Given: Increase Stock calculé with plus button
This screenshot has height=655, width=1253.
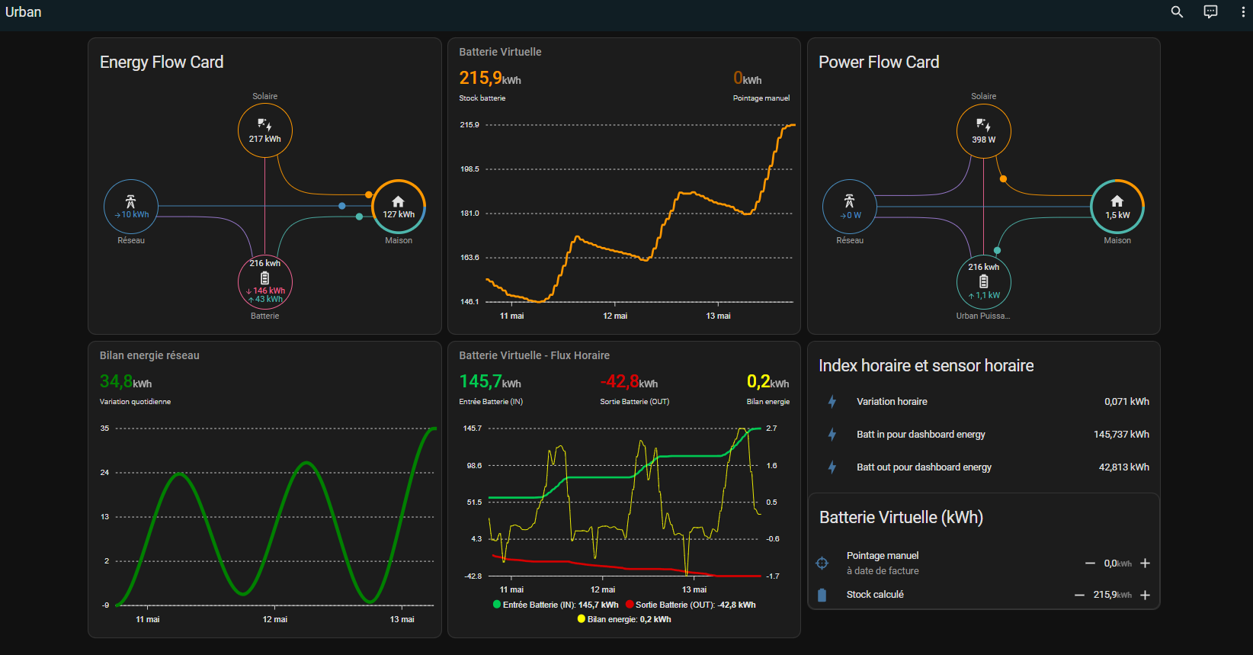Looking at the screenshot, I should 1145,595.
